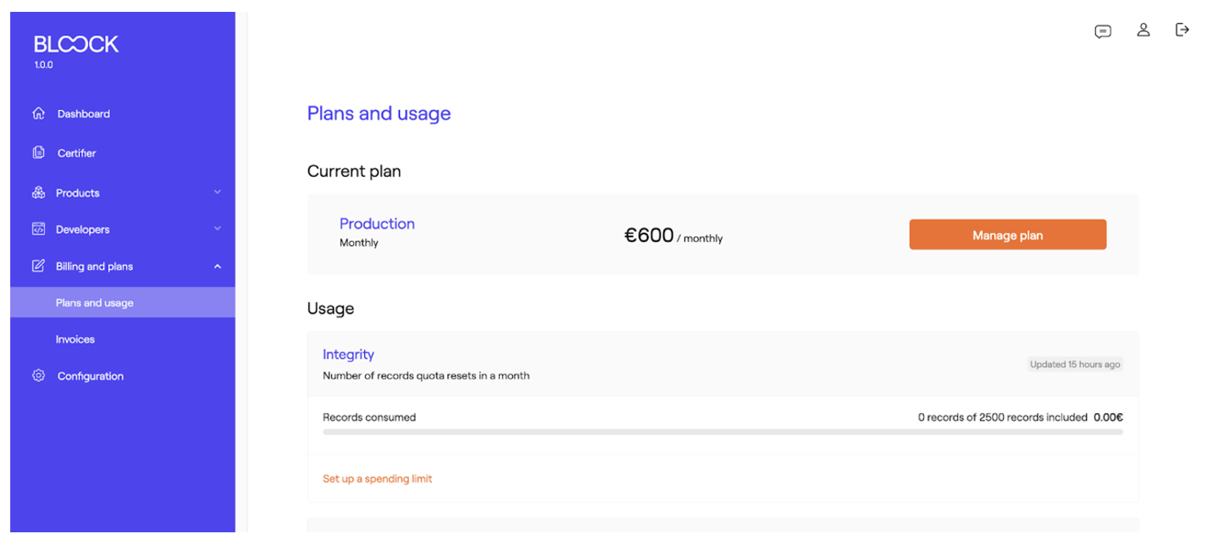
Task: Go to Dashboard in the sidebar
Action: 84,113
